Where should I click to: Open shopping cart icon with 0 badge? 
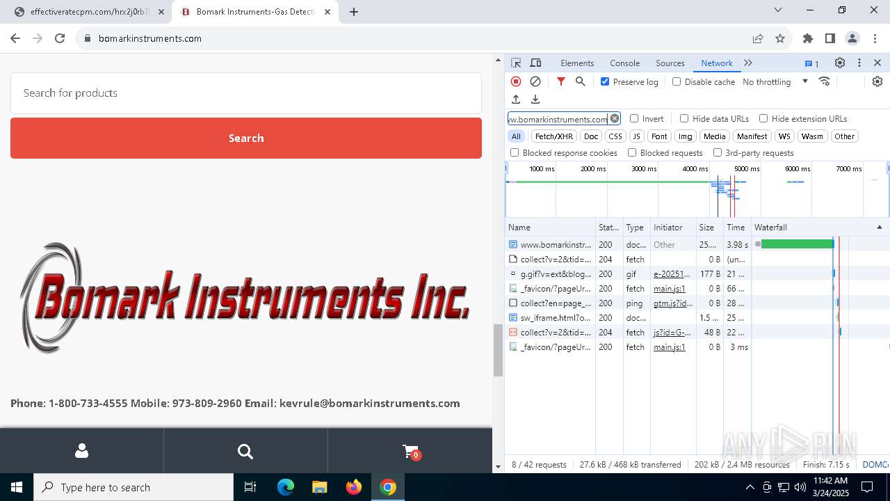411,452
